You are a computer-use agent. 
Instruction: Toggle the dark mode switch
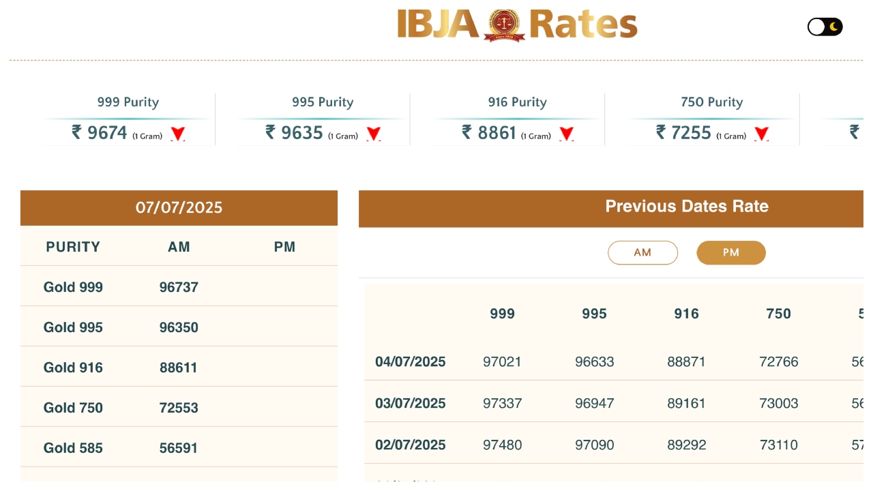click(825, 27)
